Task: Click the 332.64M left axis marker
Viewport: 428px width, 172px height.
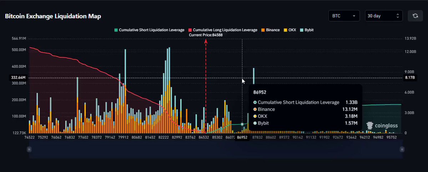Action: click(18, 77)
